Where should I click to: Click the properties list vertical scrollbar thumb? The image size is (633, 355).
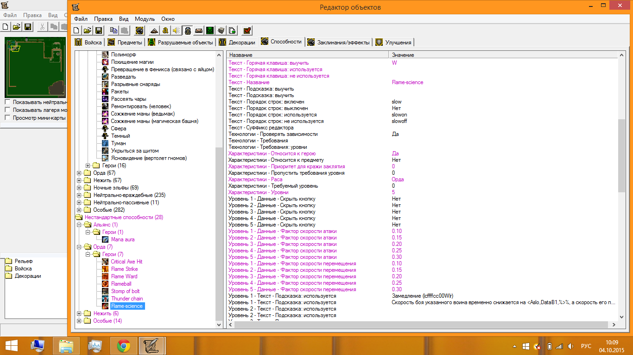(622, 155)
